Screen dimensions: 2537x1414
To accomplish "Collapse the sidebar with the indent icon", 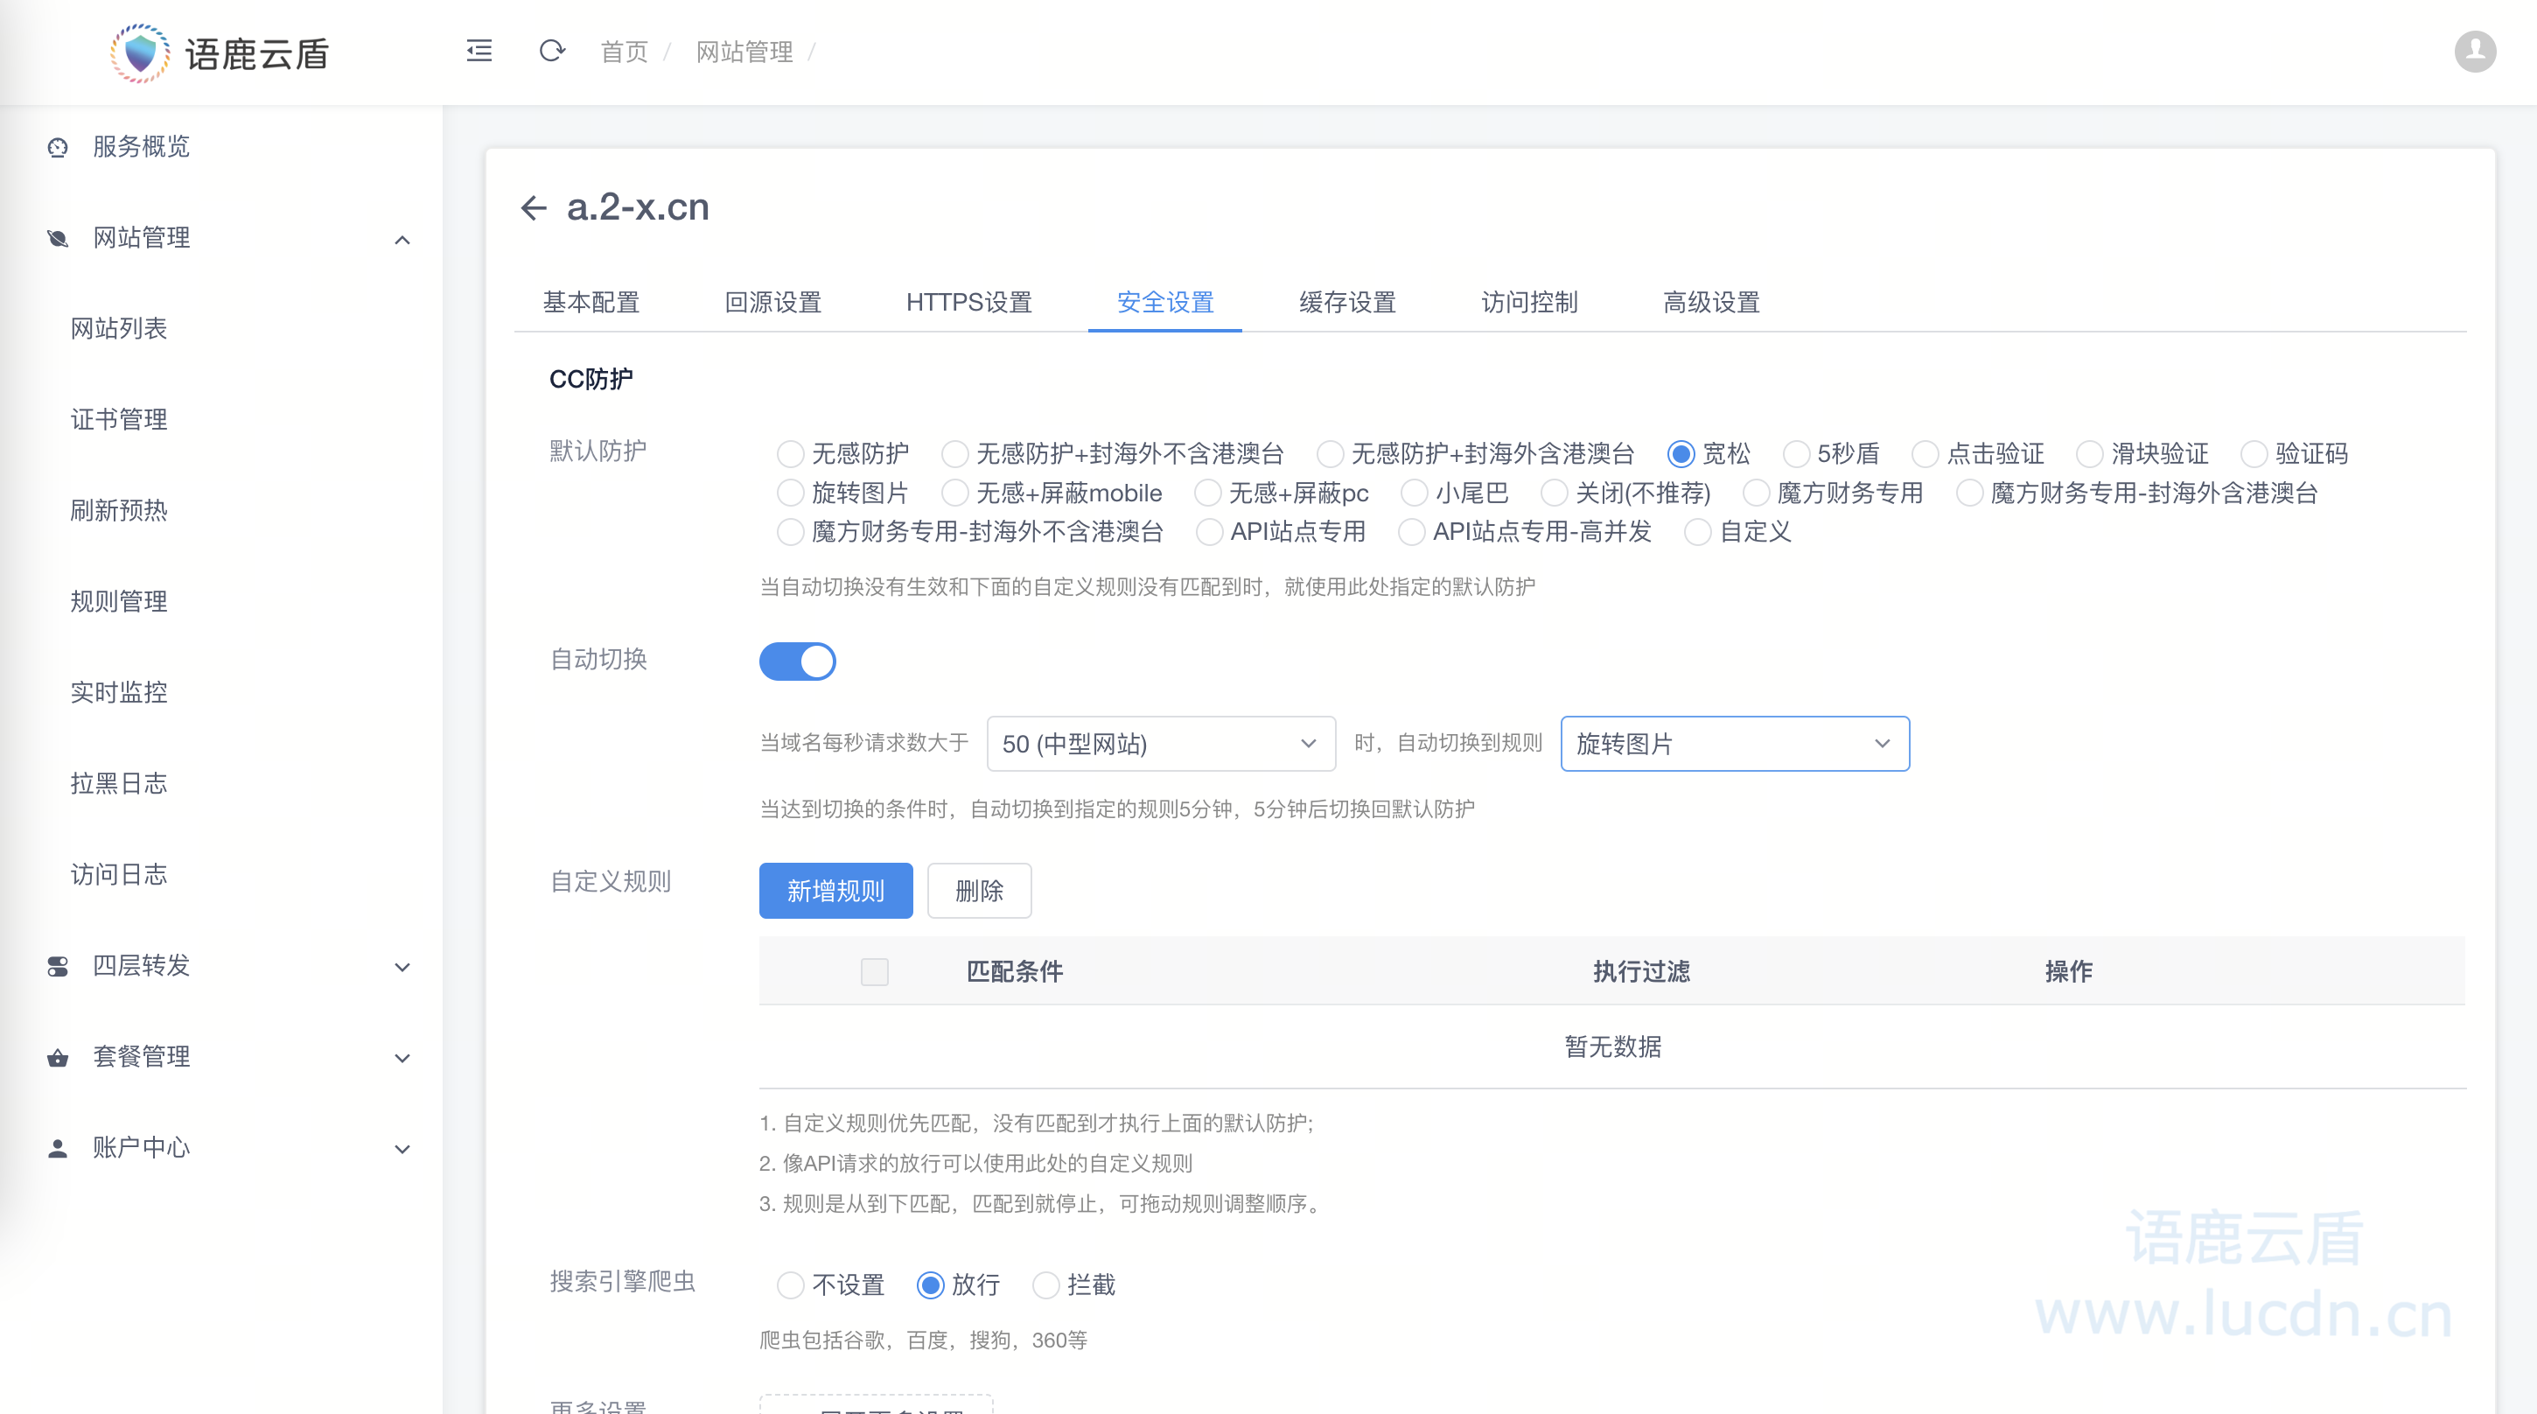I will pos(479,52).
